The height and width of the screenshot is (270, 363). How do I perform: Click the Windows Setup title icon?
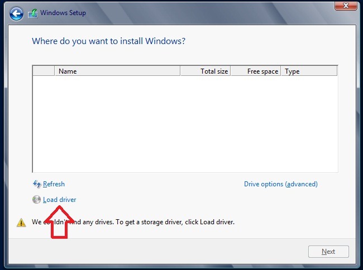(33, 13)
